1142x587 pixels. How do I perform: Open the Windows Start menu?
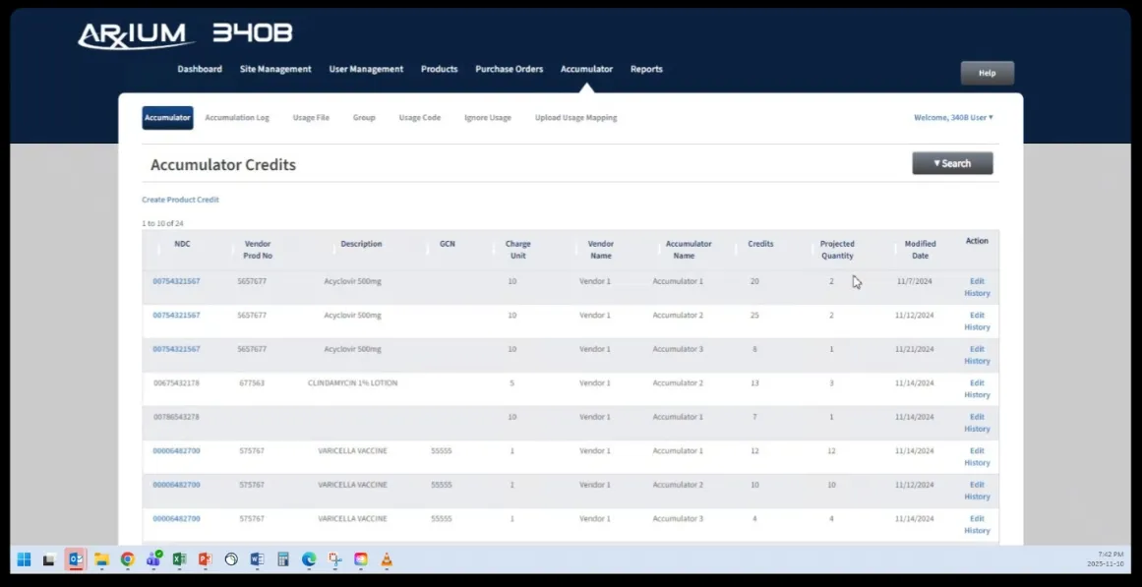(x=24, y=559)
